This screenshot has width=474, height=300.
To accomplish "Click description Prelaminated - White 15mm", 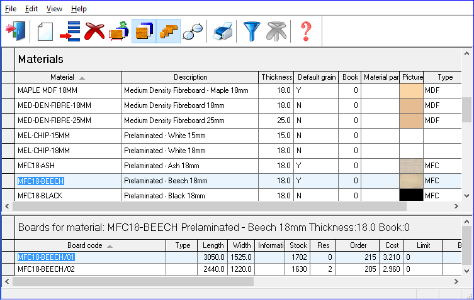I will (165, 136).
